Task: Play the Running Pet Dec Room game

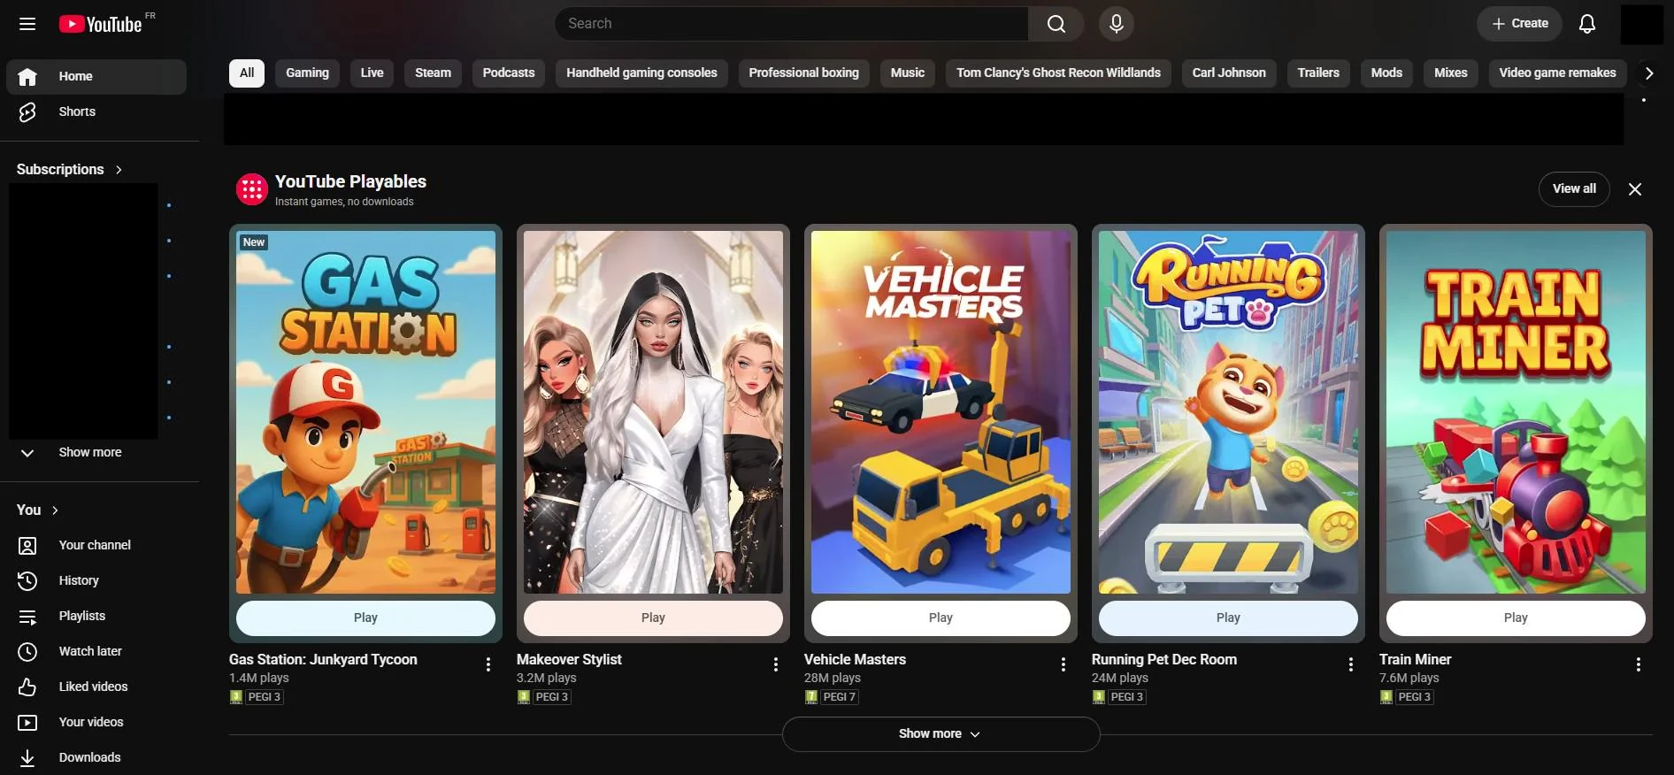Action: coord(1228,618)
